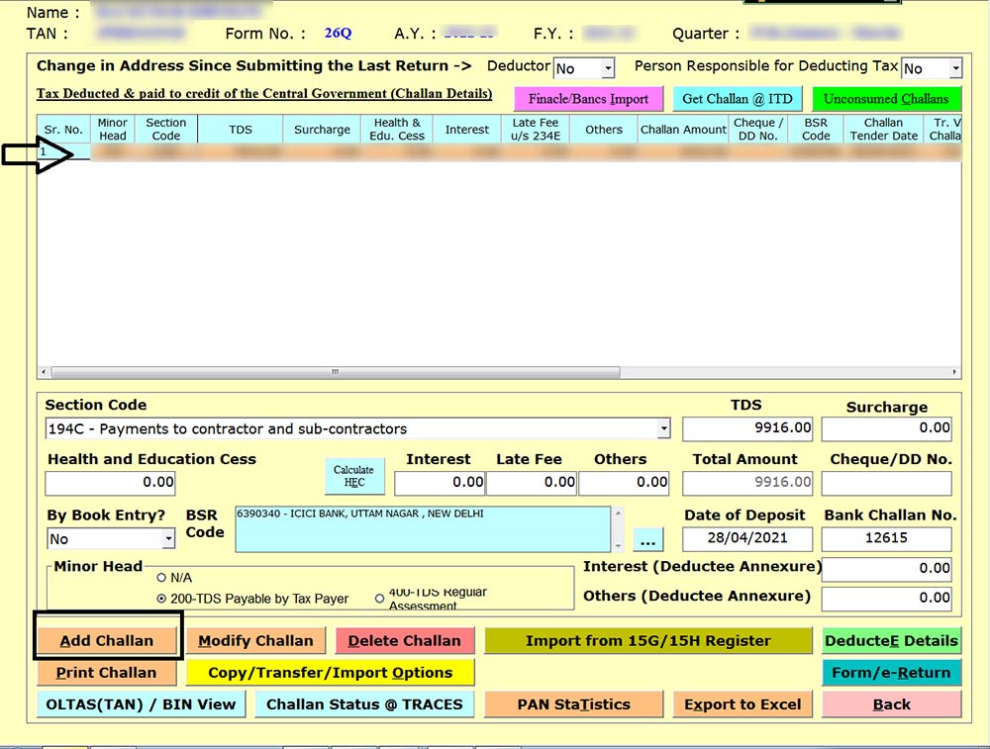Delete the selected challan entry

[404, 640]
